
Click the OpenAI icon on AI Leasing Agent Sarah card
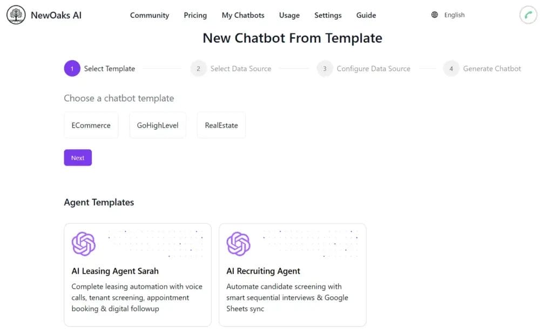(84, 244)
